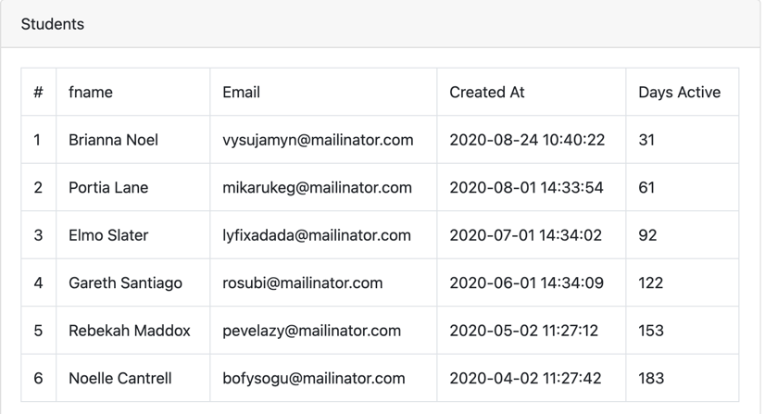Click the Days Active column header

click(x=682, y=93)
